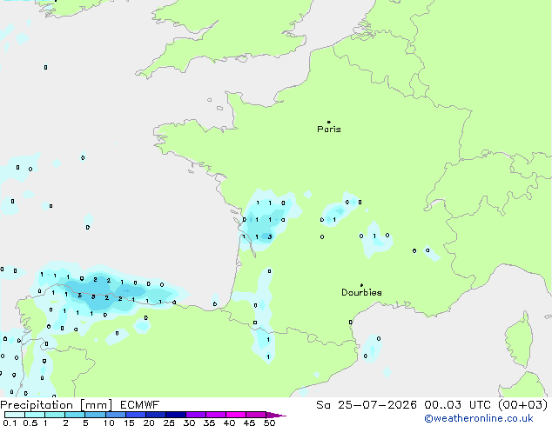Select the 5–10 mm legend color box
The image size is (552, 426).
[95, 415]
